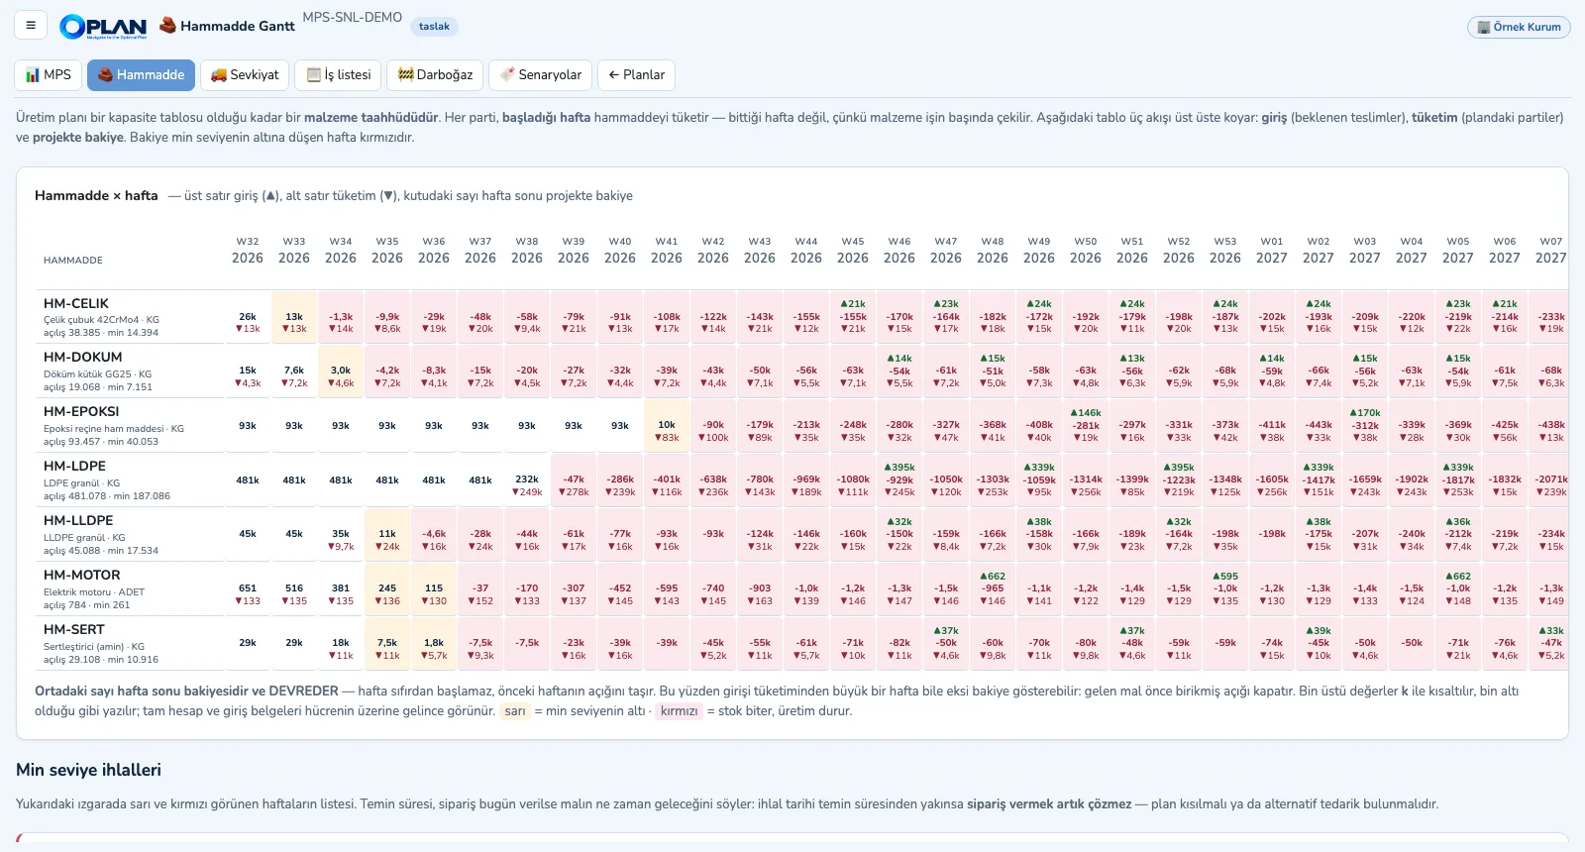Click HM-MOTOR W32 cell showing 651
1585x852 pixels.
(248, 588)
